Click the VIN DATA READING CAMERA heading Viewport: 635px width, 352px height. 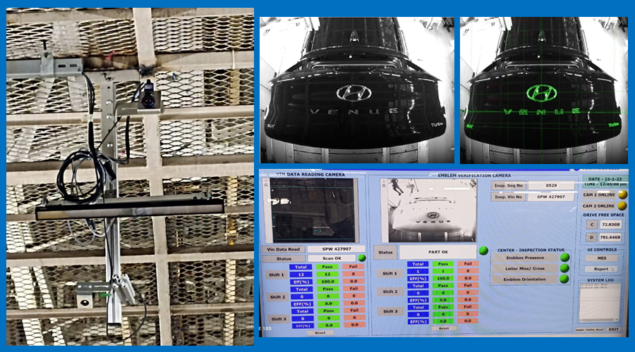(x=310, y=175)
